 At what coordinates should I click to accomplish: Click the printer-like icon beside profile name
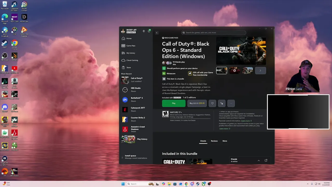(144, 31)
